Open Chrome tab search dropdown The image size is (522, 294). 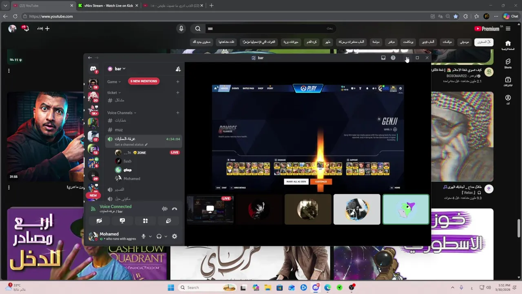click(5, 6)
